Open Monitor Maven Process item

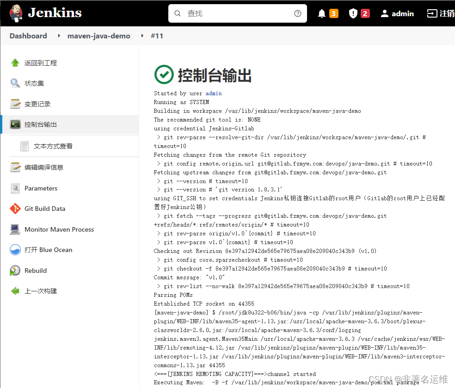tap(59, 229)
